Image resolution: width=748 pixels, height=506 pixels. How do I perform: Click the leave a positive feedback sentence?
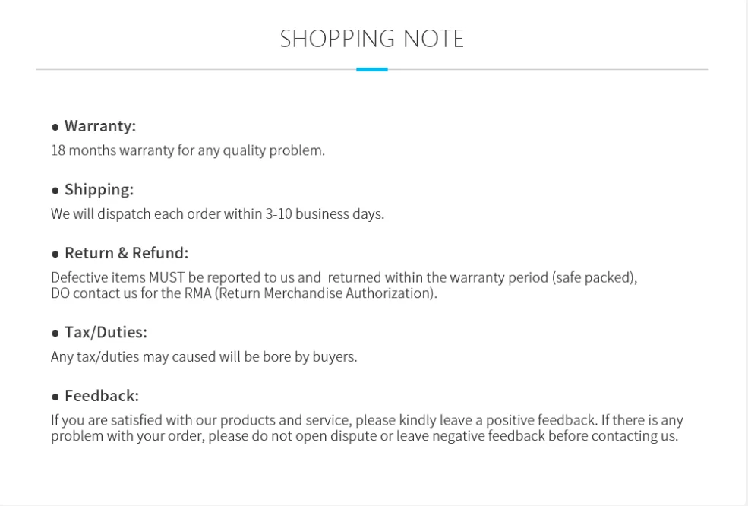click(367, 420)
